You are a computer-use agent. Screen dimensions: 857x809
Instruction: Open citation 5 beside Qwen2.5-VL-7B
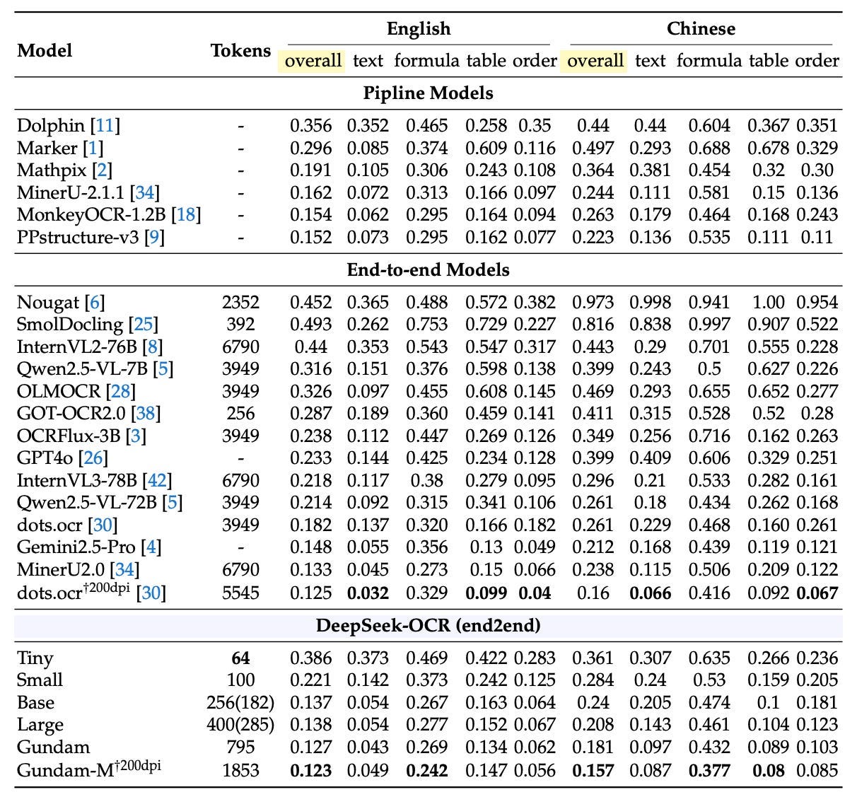coord(163,369)
